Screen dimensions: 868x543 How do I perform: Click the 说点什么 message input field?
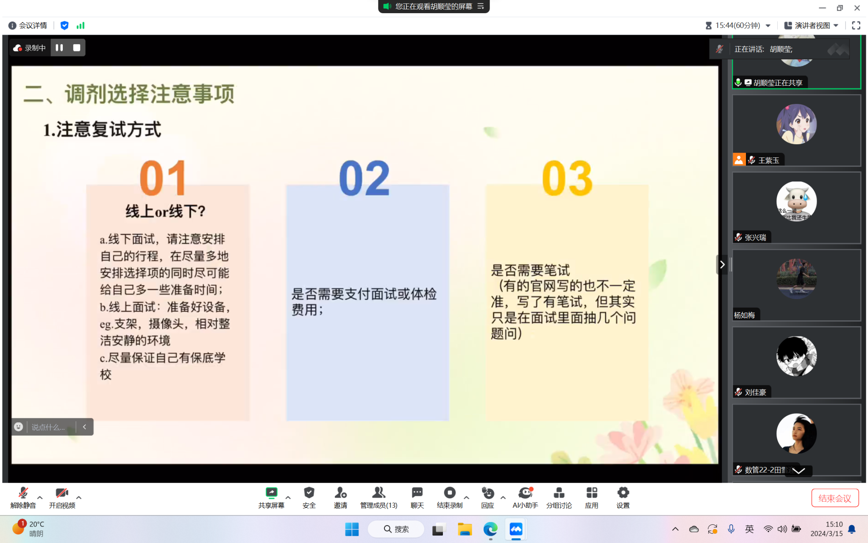click(x=48, y=427)
